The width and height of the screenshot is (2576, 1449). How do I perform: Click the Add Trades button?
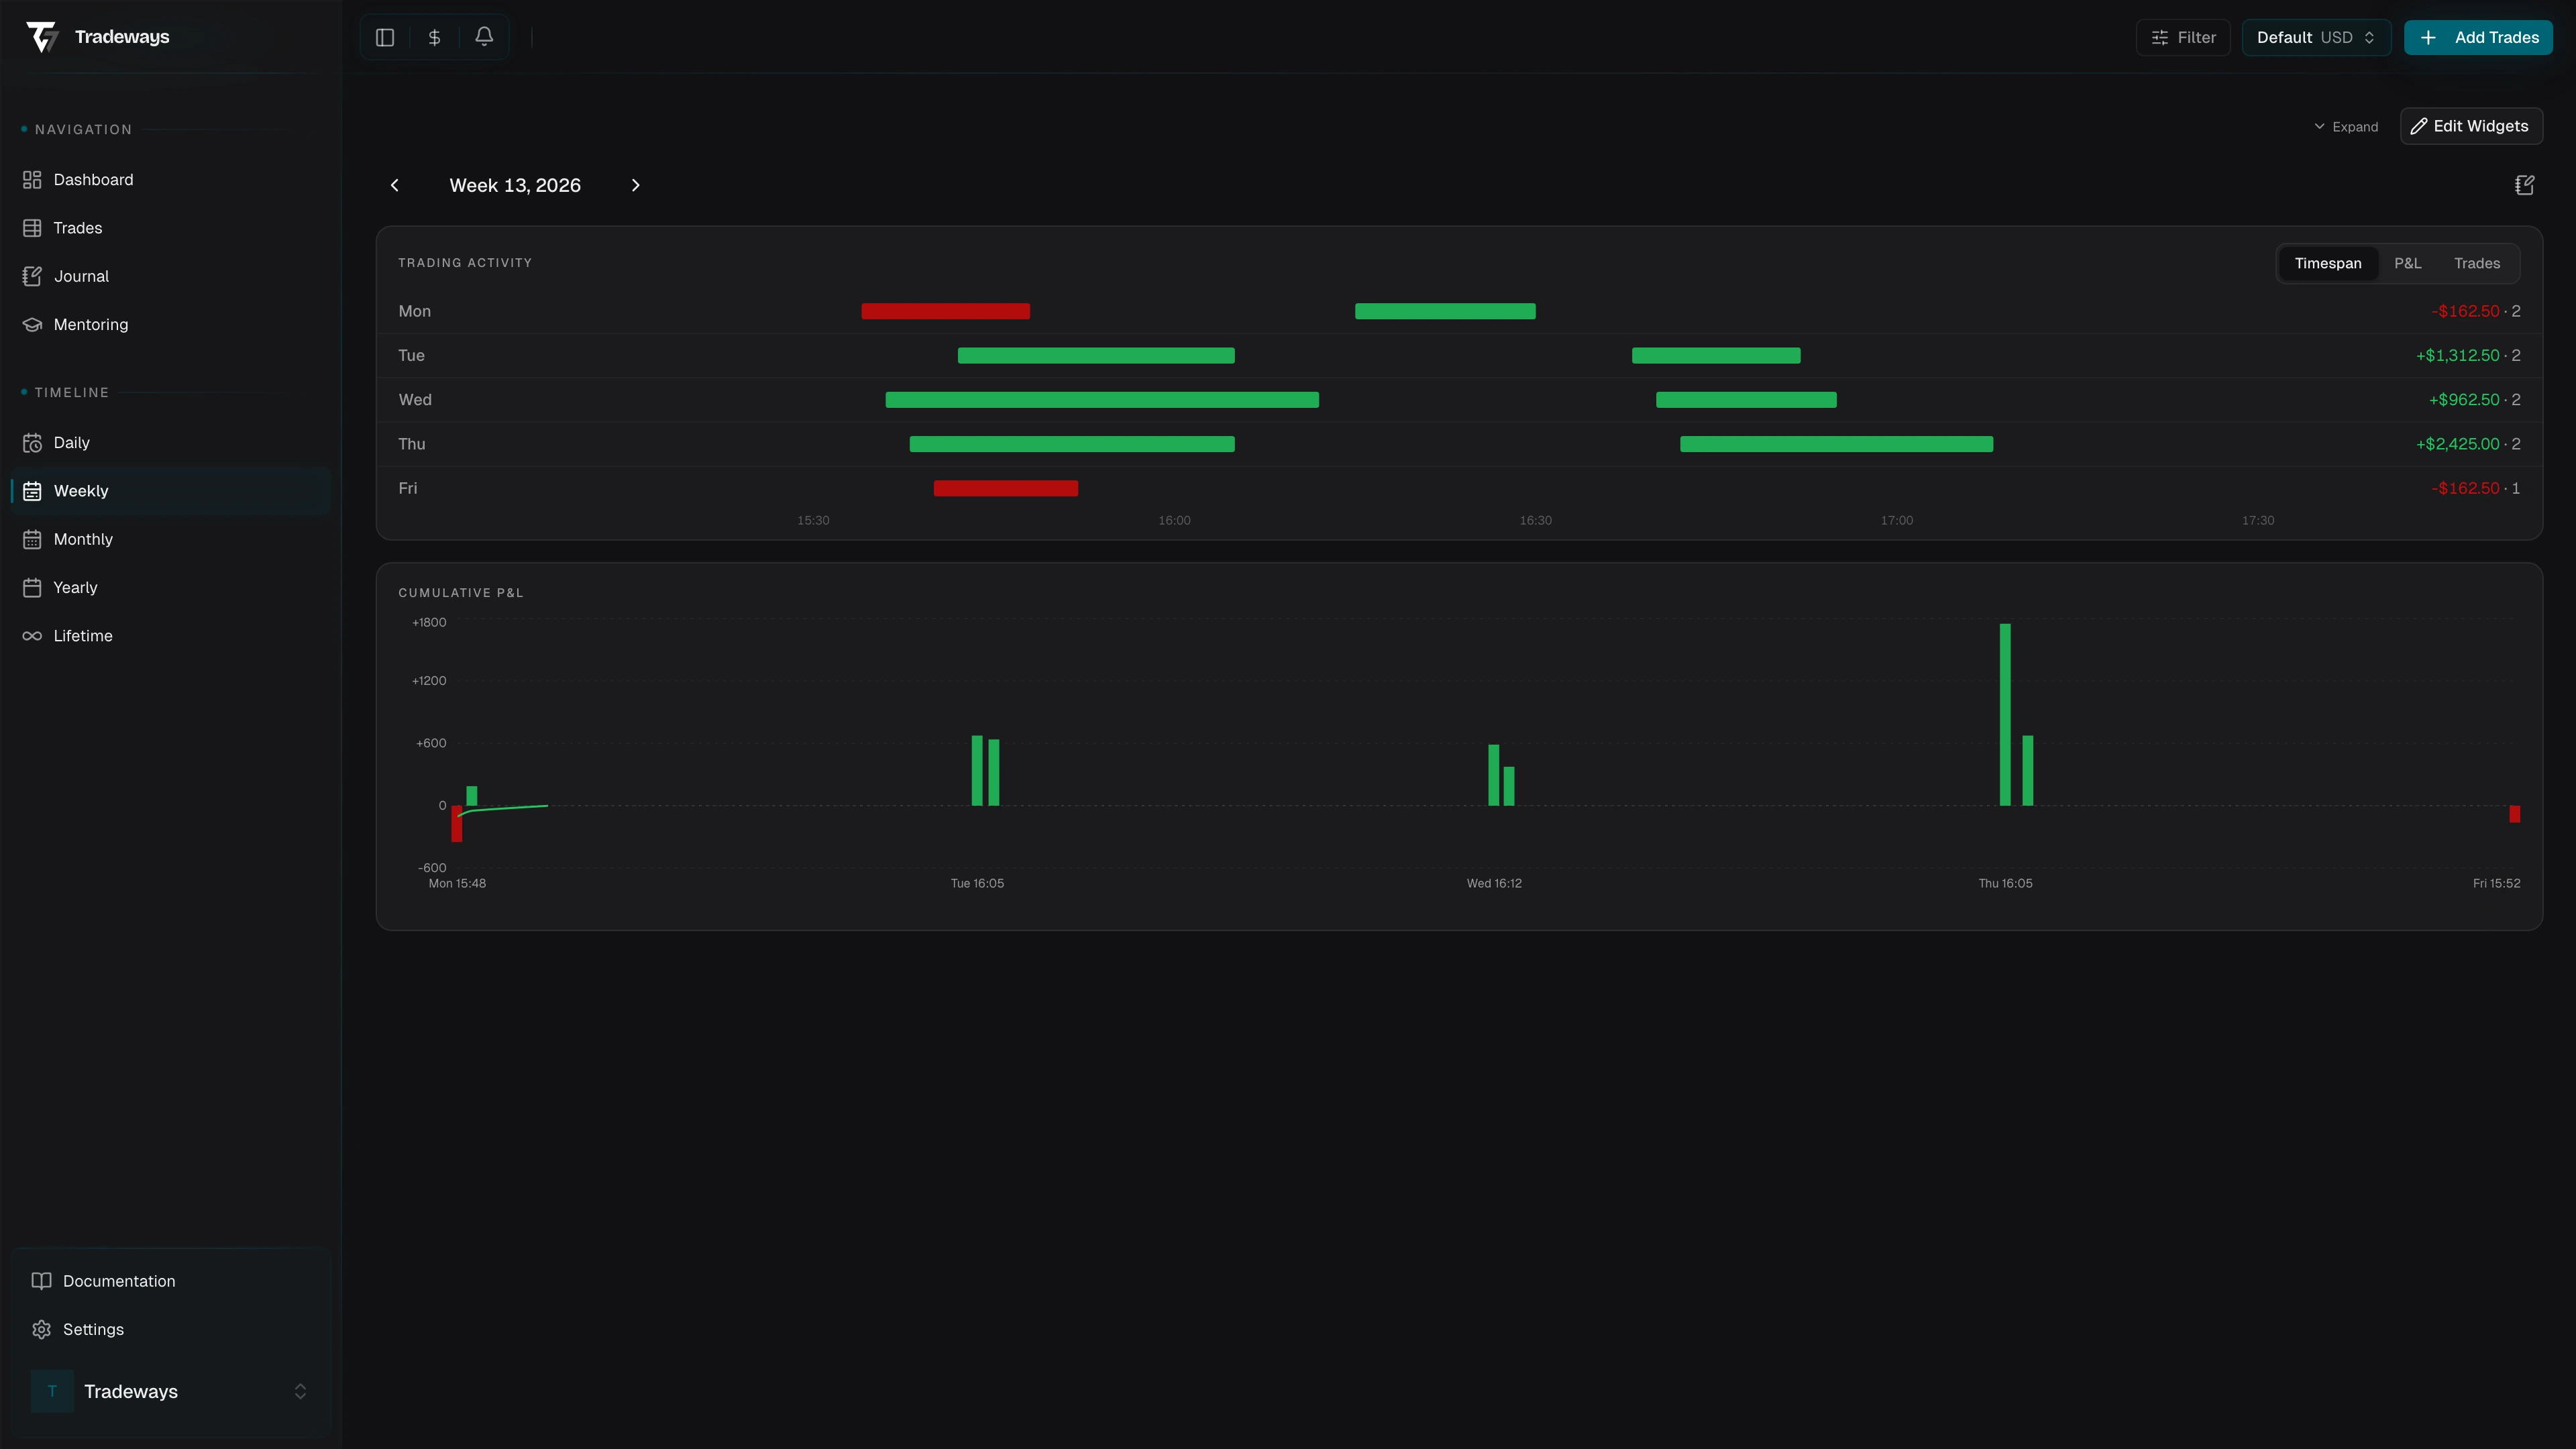click(2478, 37)
